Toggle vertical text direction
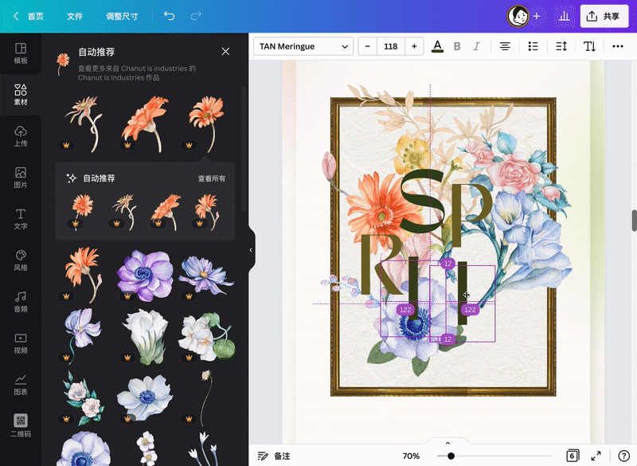The height and width of the screenshot is (466, 637). tap(589, 46)
